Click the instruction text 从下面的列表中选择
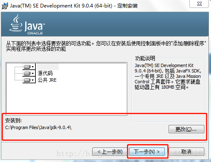211x162 pixels. (x=106, y=46)
